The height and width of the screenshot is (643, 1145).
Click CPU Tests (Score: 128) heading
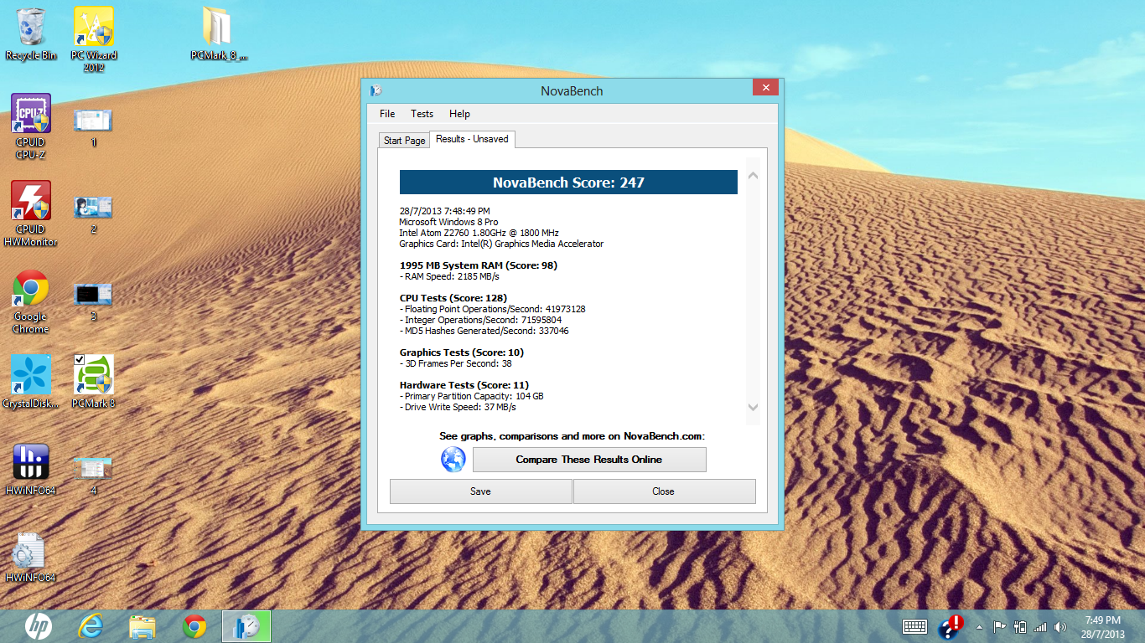pyautogui.click(x=453, y=298)
